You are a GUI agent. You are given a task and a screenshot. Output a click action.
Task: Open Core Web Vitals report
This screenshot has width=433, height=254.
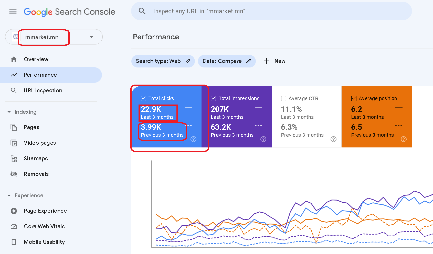pos(44,226)
